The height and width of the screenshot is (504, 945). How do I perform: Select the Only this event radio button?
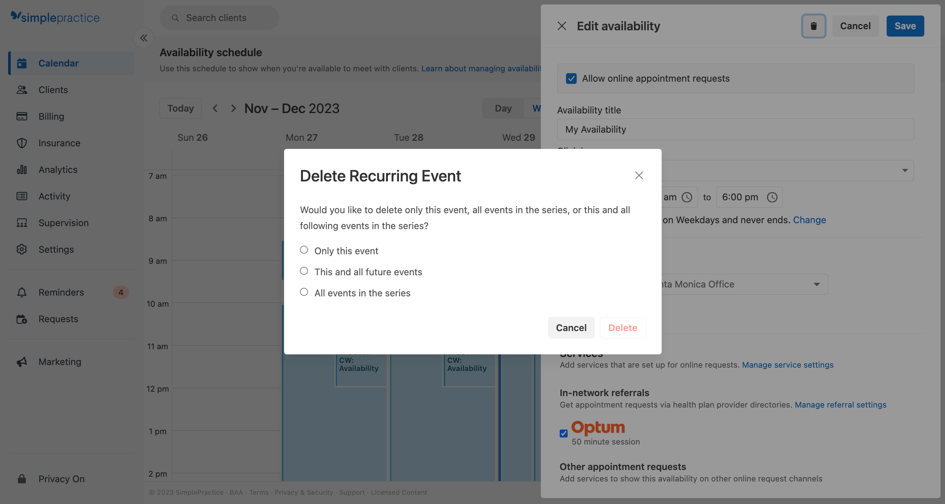[304, 250]
